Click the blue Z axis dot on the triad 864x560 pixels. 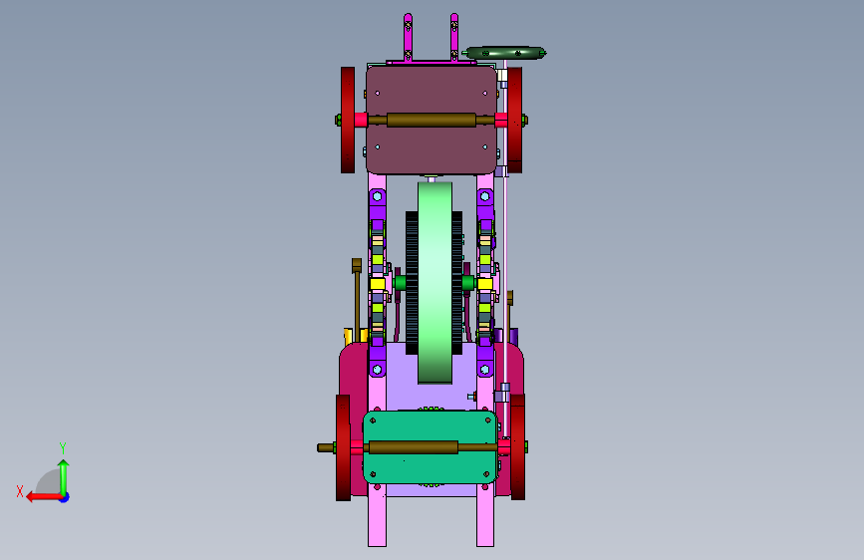point(65,497)
